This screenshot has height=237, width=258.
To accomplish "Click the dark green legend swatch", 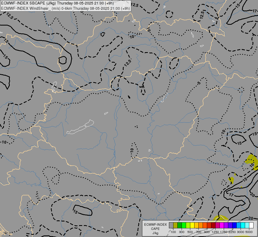I will coord(180,225).
